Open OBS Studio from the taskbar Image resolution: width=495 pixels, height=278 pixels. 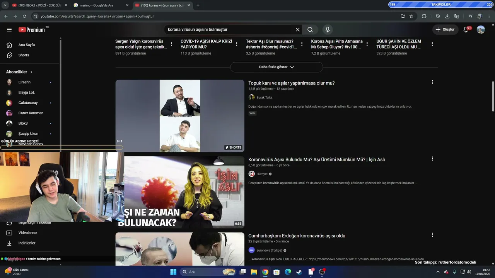click(322, 272)
